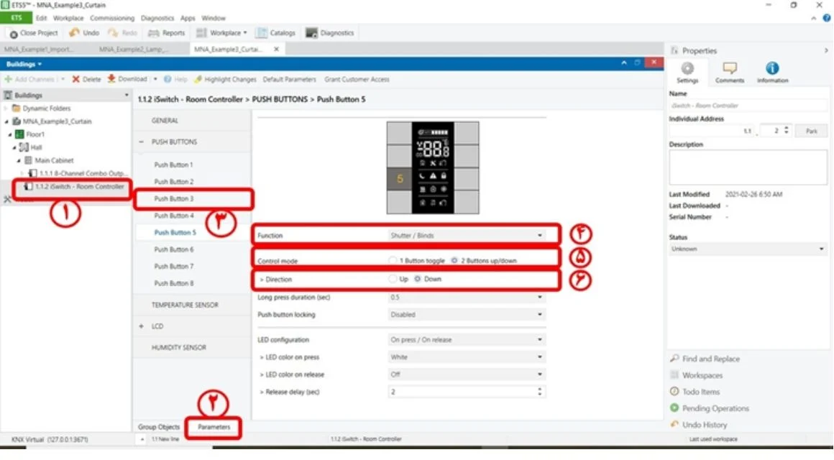This screenshot has height=460, width=834.
Task: Open Push Button 1 parameters
Action: (x=173, y=165)
